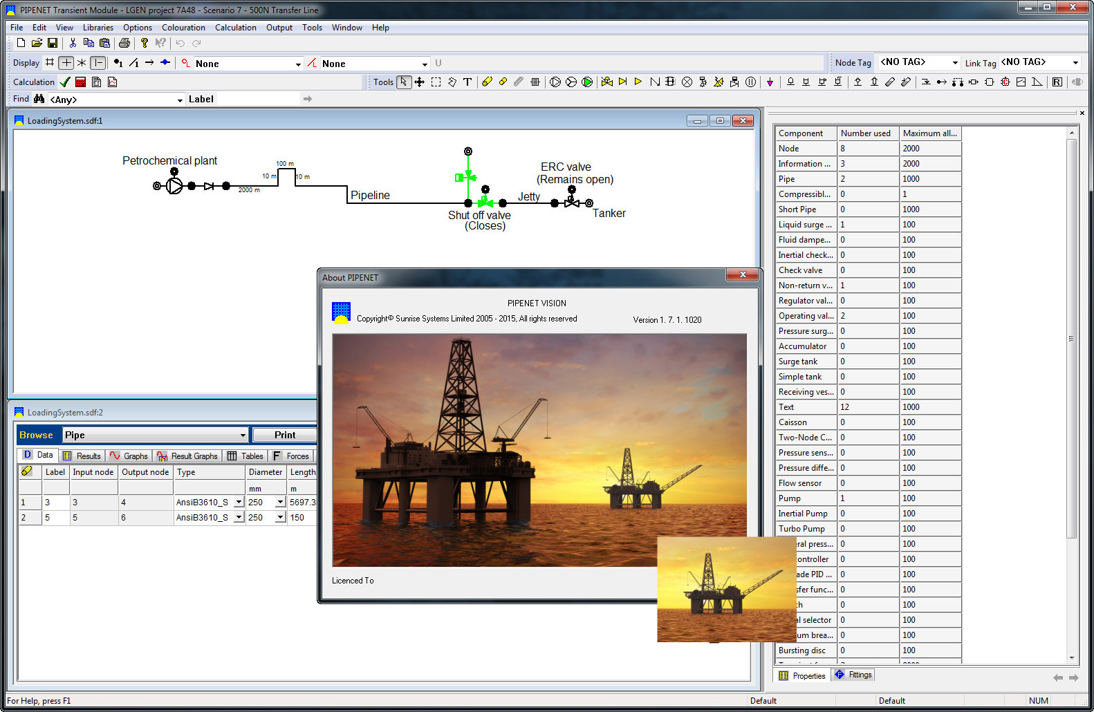Switch to the Fittings tab

[x=853, y=675]
